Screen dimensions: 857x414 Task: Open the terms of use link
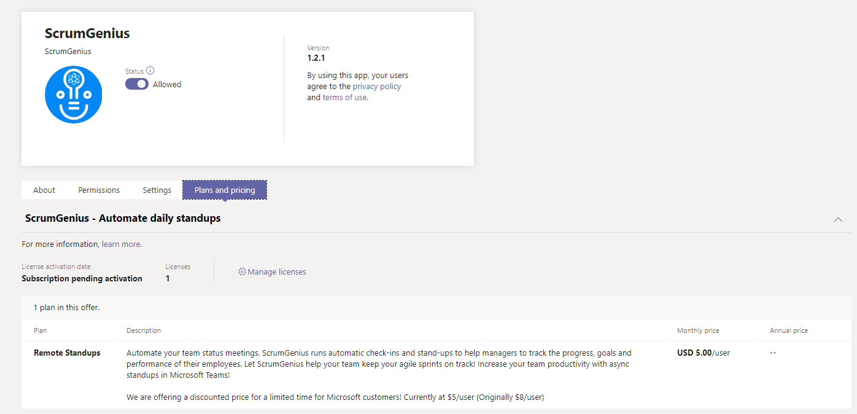(x=344, y=97)
